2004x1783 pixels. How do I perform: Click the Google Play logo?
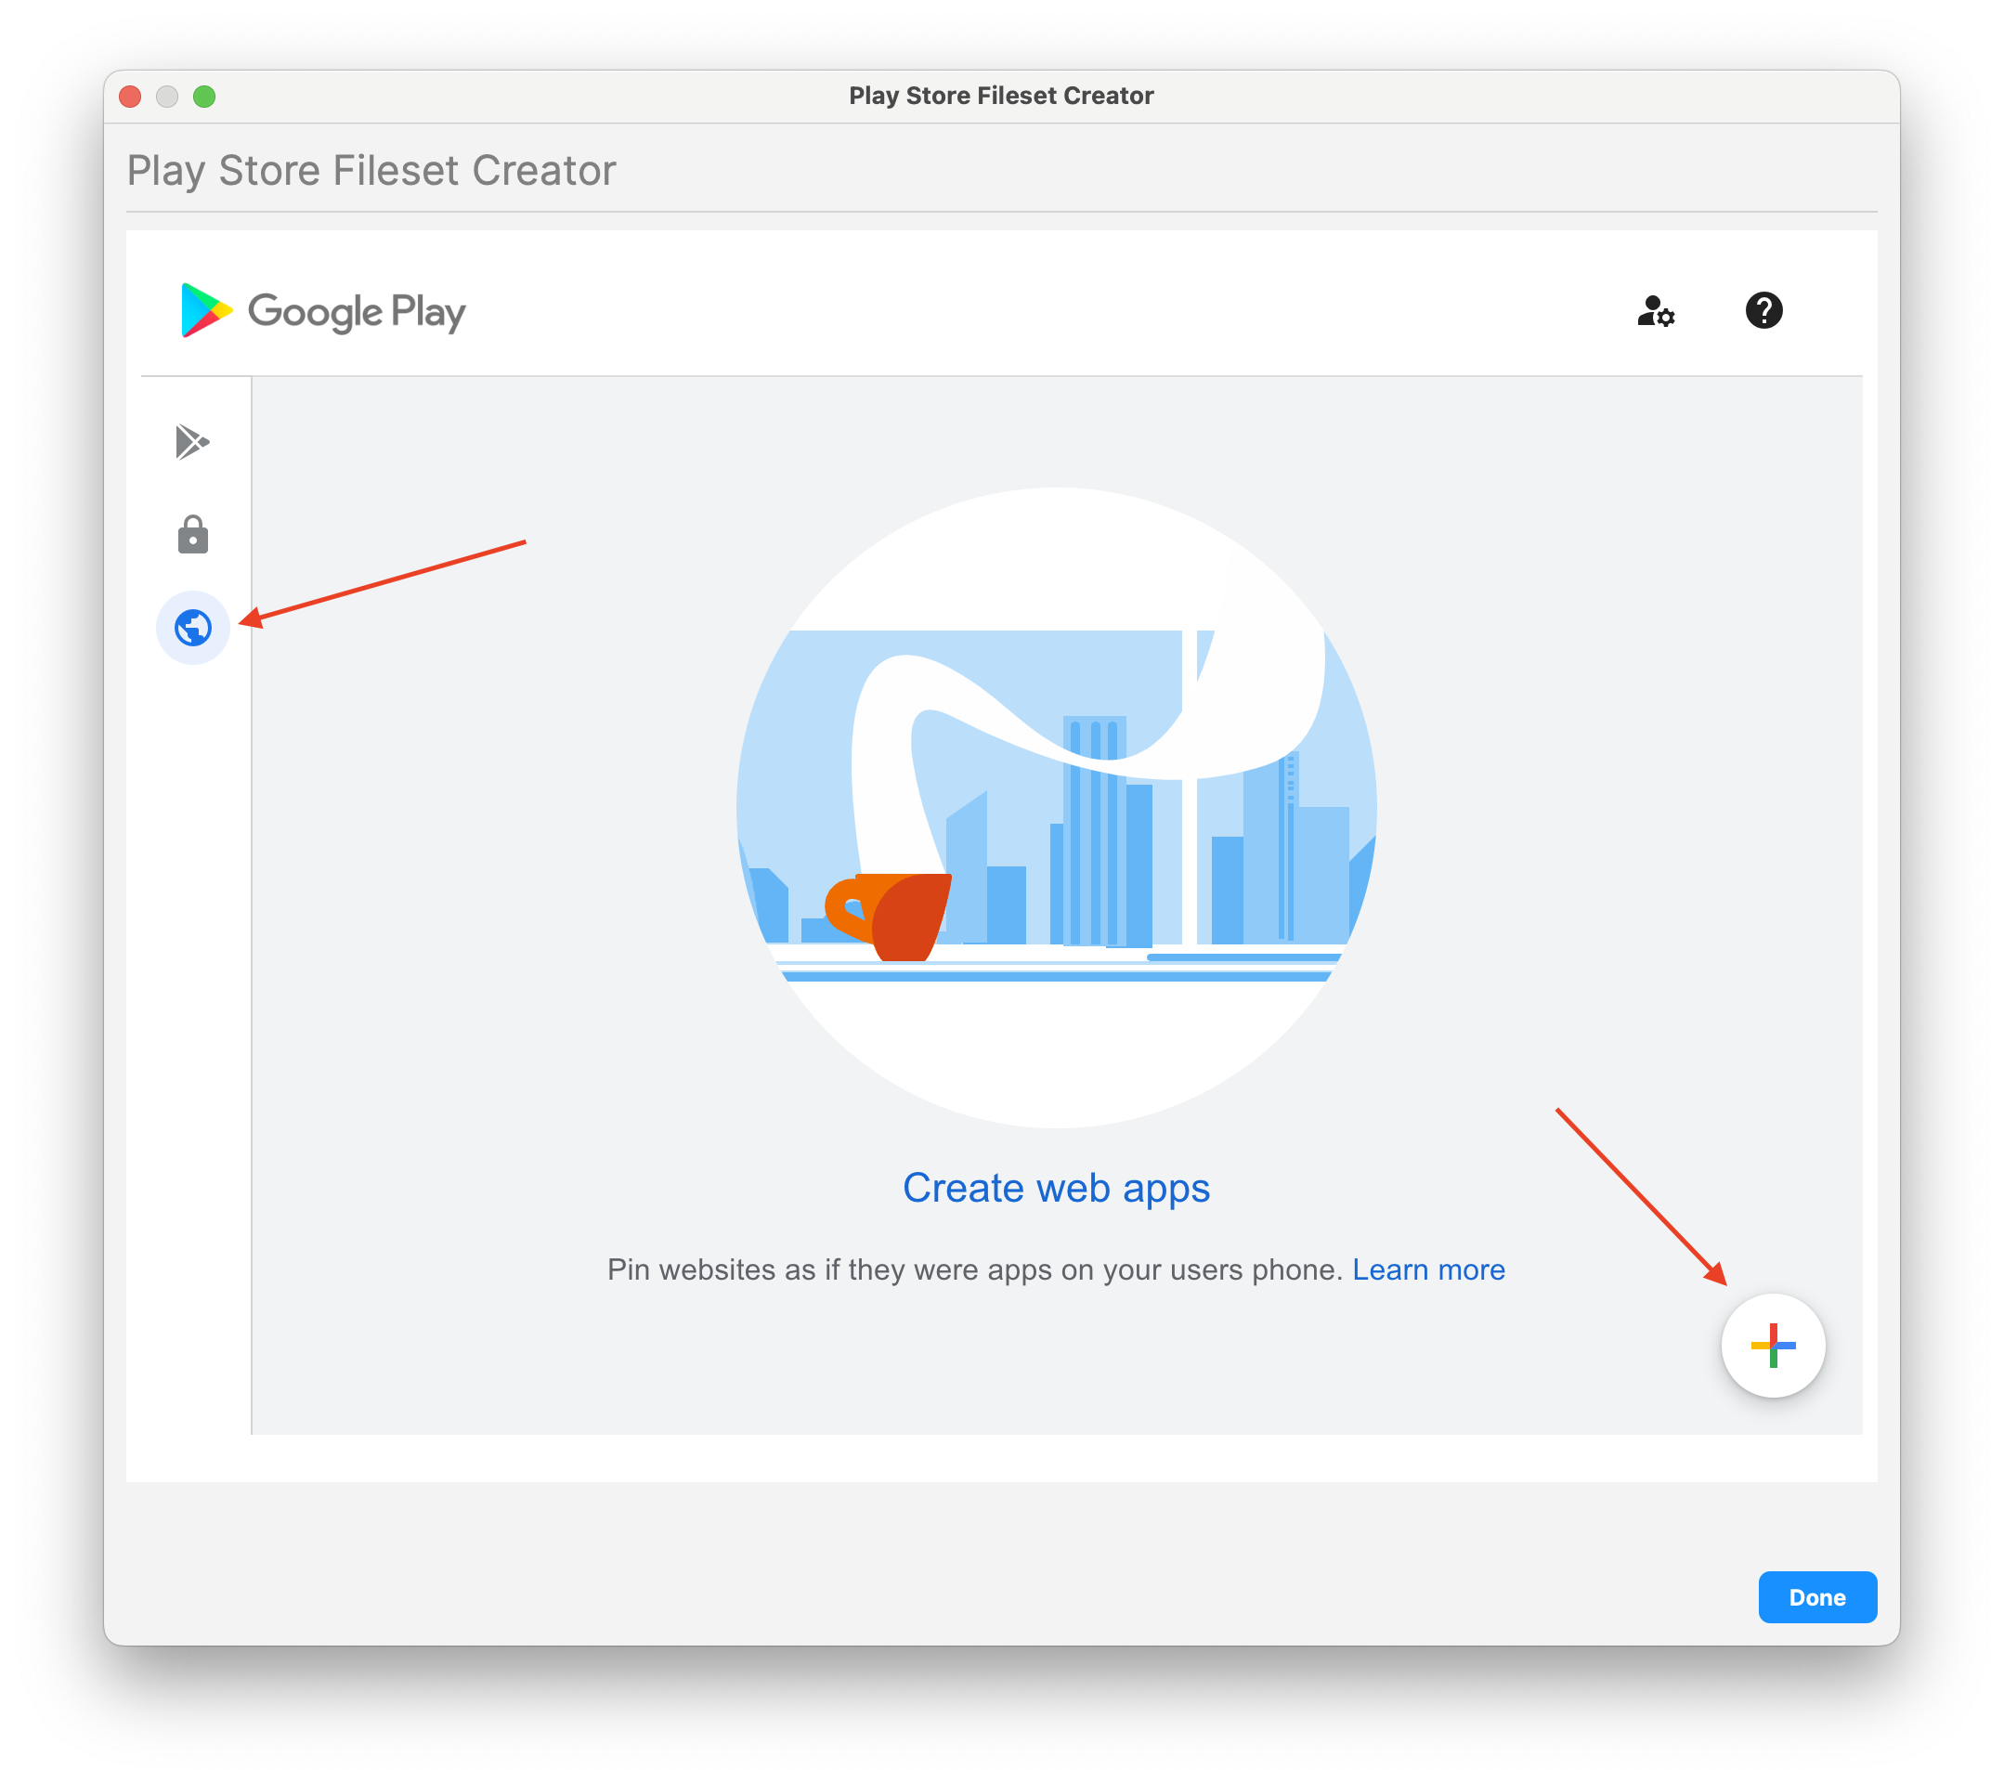pyautogui.click(x=322, y=311)
